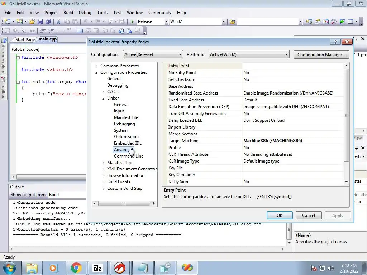Open the Toolbox hammer-and-wrench icon

334,22
